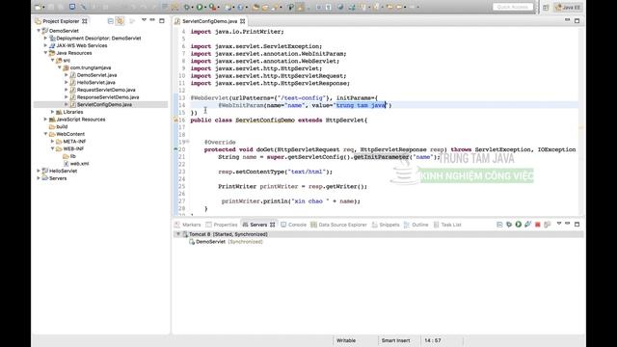
Task: Click cursor position 14 : 57 in status bar
Action: tap(433, 340)
